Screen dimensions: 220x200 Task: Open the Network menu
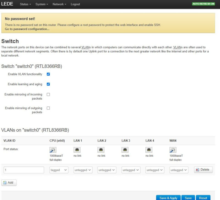point(59,4)
